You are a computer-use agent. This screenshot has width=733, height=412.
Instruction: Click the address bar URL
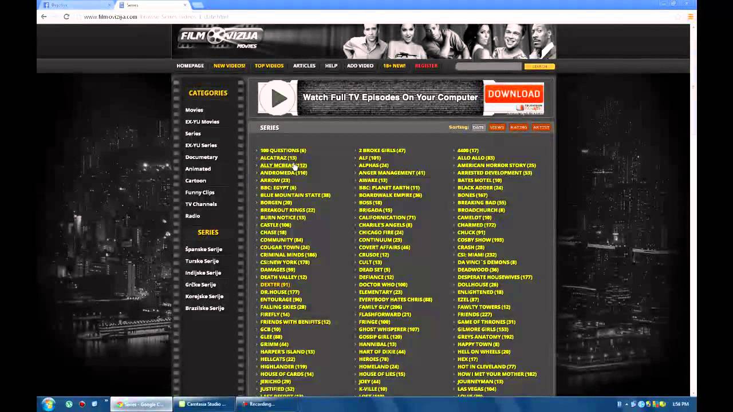point(156,17)
